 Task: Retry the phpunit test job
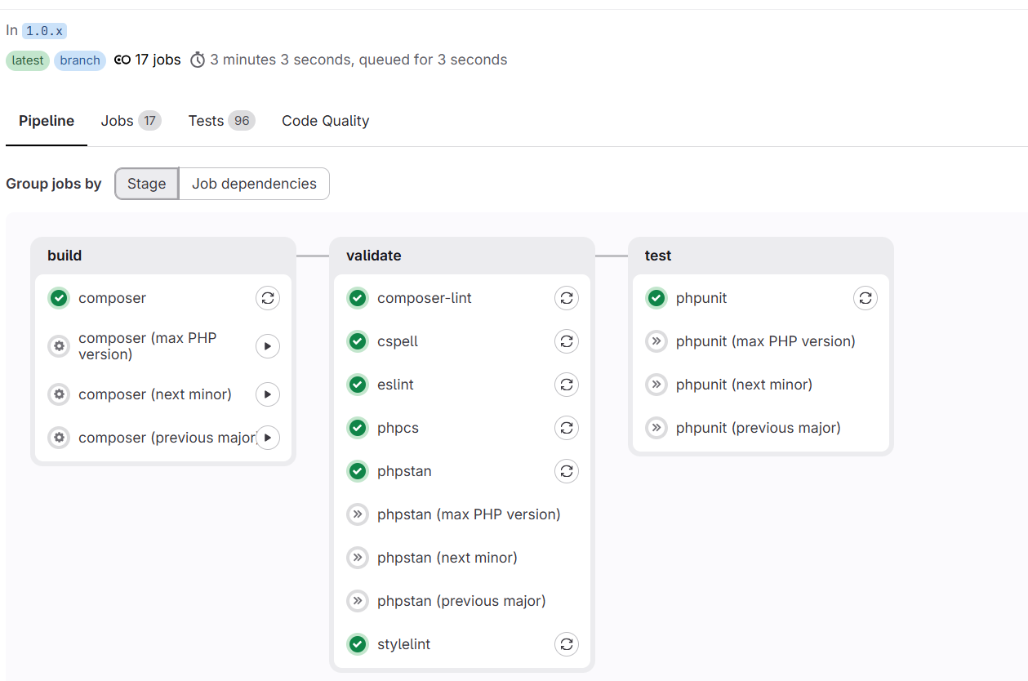click(x=866, y=298)
